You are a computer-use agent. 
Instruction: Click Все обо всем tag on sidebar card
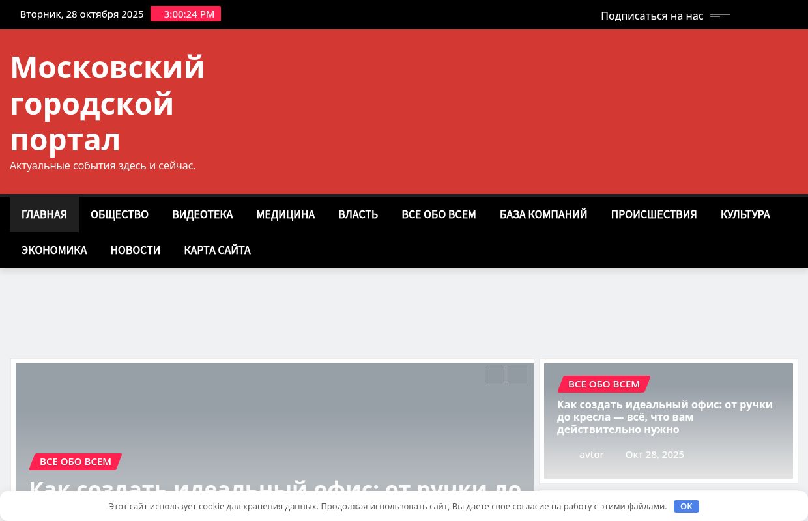click(603, 384)
